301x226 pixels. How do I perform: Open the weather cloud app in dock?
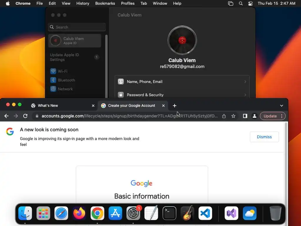250,213
